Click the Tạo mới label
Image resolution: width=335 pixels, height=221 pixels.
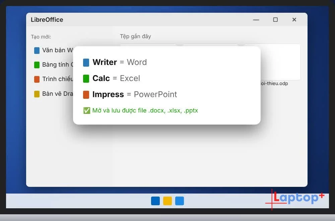click(41, 37)
